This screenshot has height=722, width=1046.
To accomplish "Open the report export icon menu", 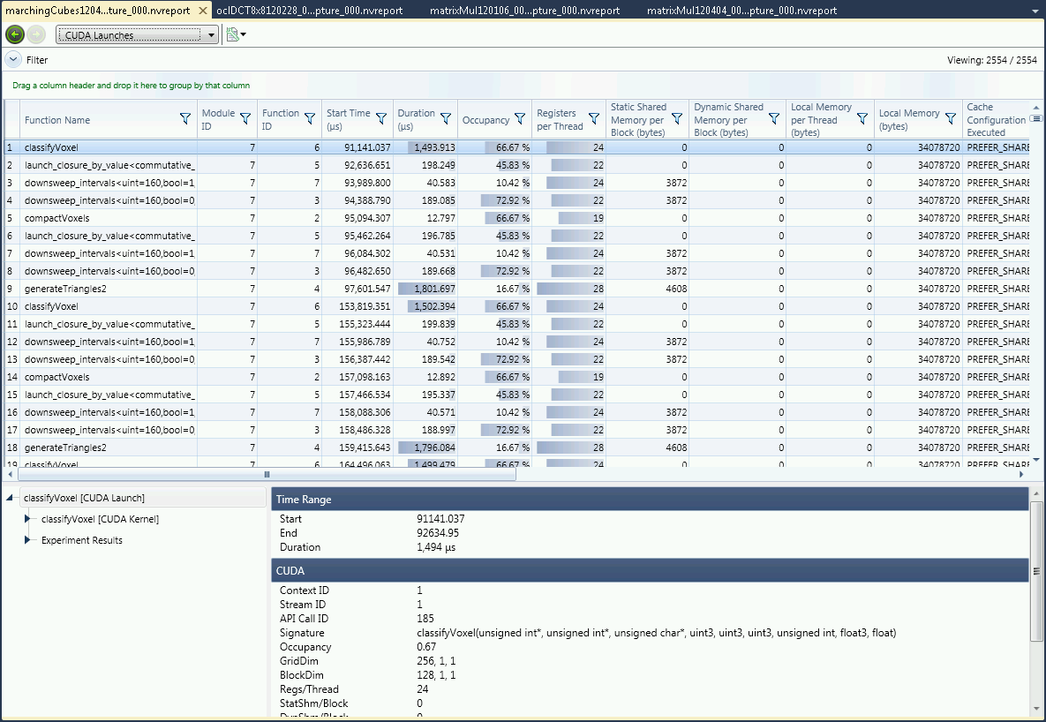I will [235, 34].
